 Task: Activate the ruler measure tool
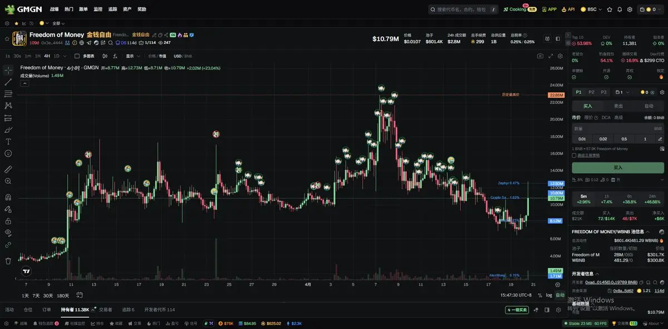tap(8, 169)
